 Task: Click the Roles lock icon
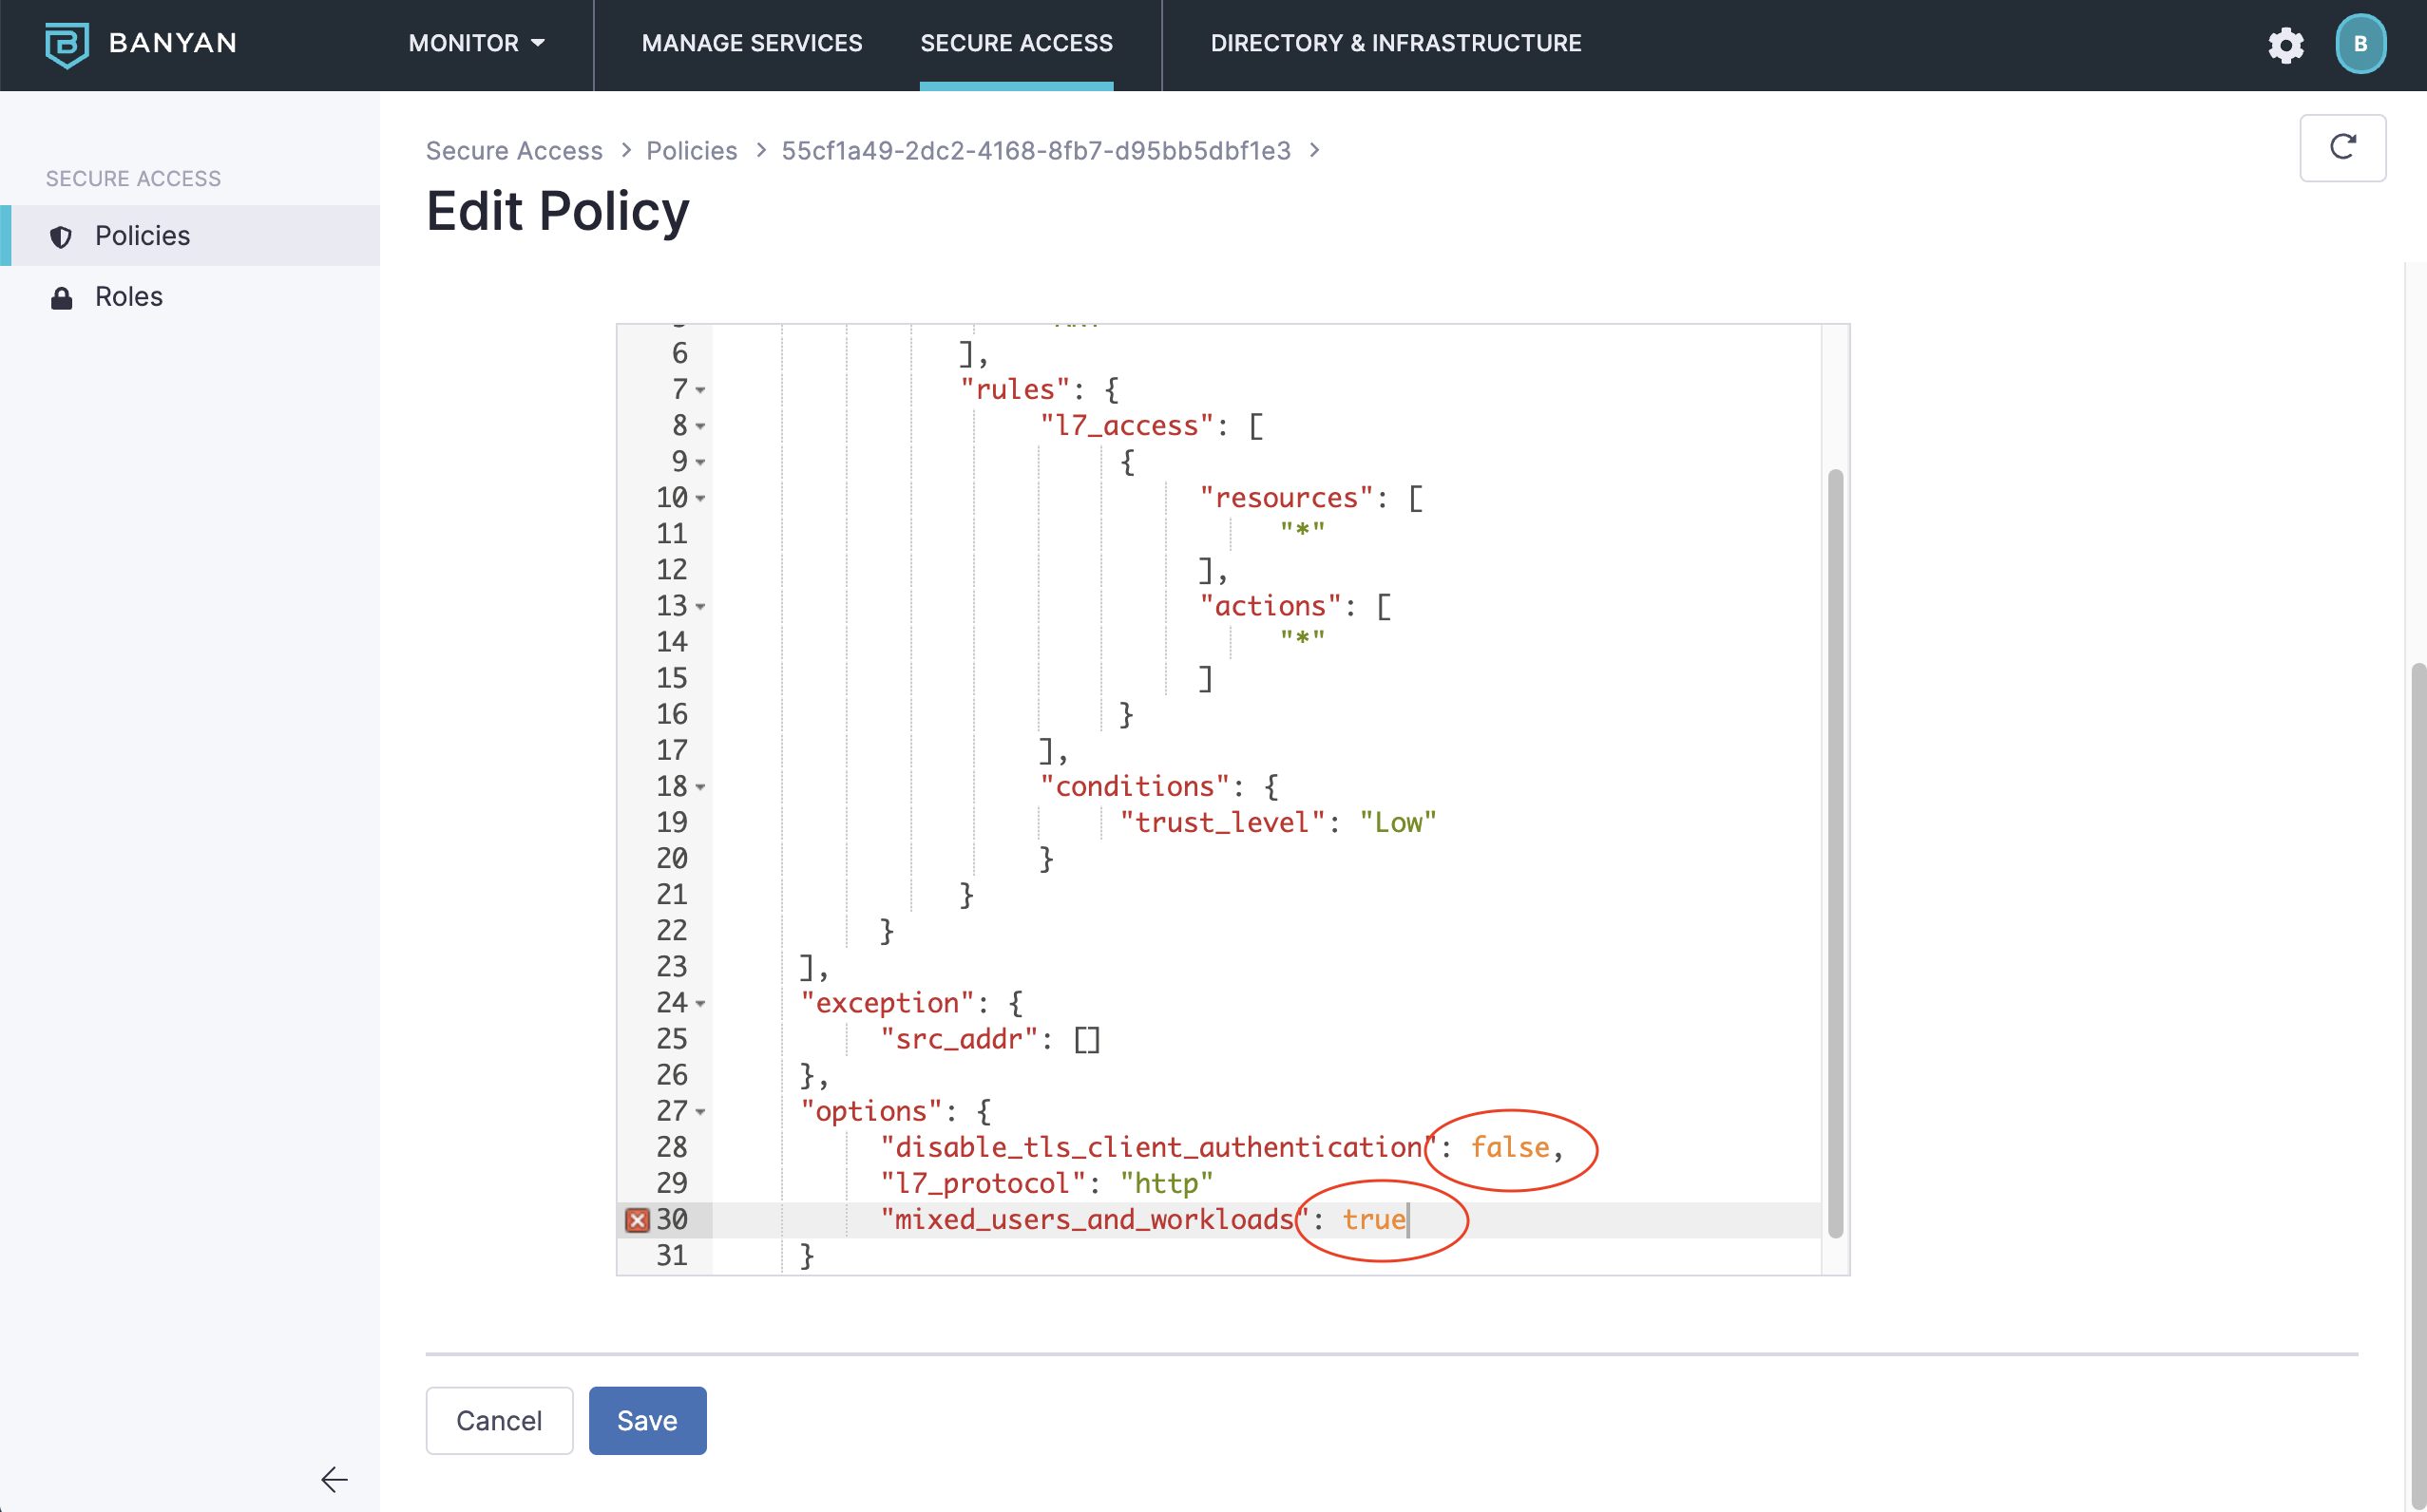[x=61, y=298]
